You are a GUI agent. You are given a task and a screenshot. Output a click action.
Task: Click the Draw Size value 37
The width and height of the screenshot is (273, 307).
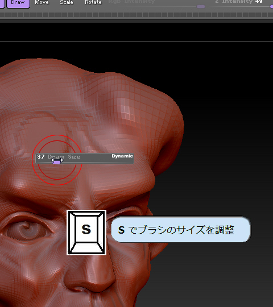pyautogui.click(x=41, y=157)
